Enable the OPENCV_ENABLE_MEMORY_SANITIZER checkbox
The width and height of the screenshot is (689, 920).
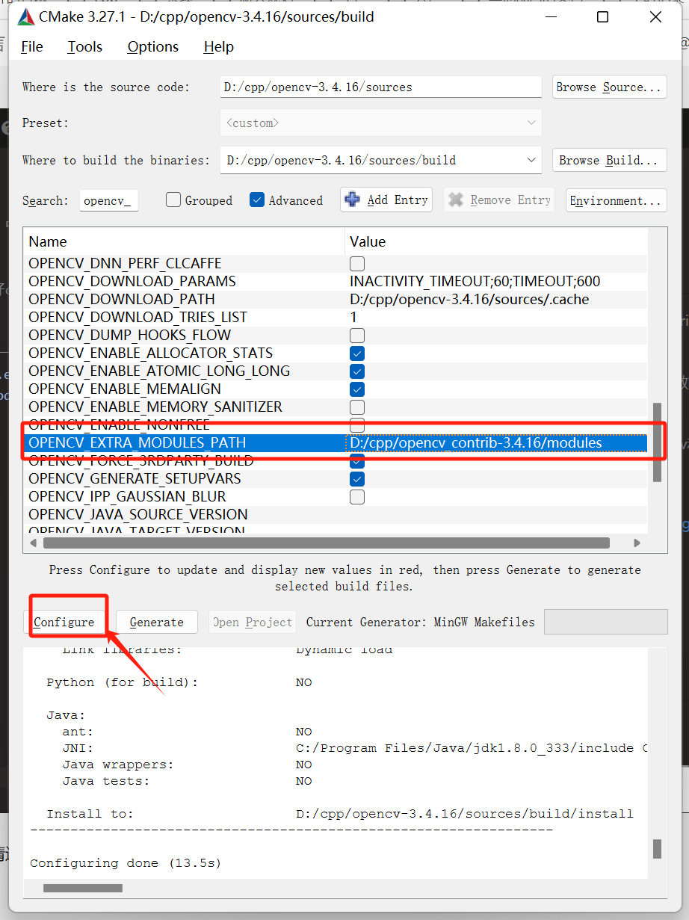(357, 407)
